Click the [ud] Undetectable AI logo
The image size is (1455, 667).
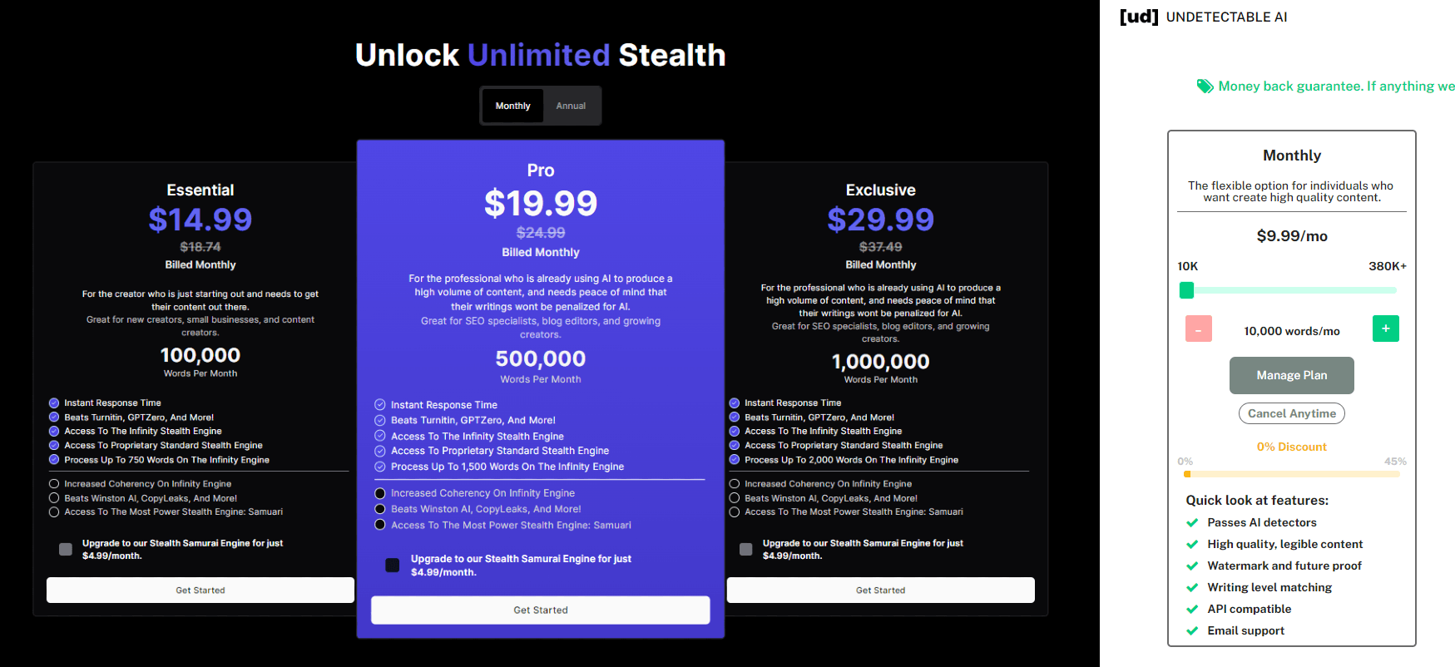[1203, 17]
